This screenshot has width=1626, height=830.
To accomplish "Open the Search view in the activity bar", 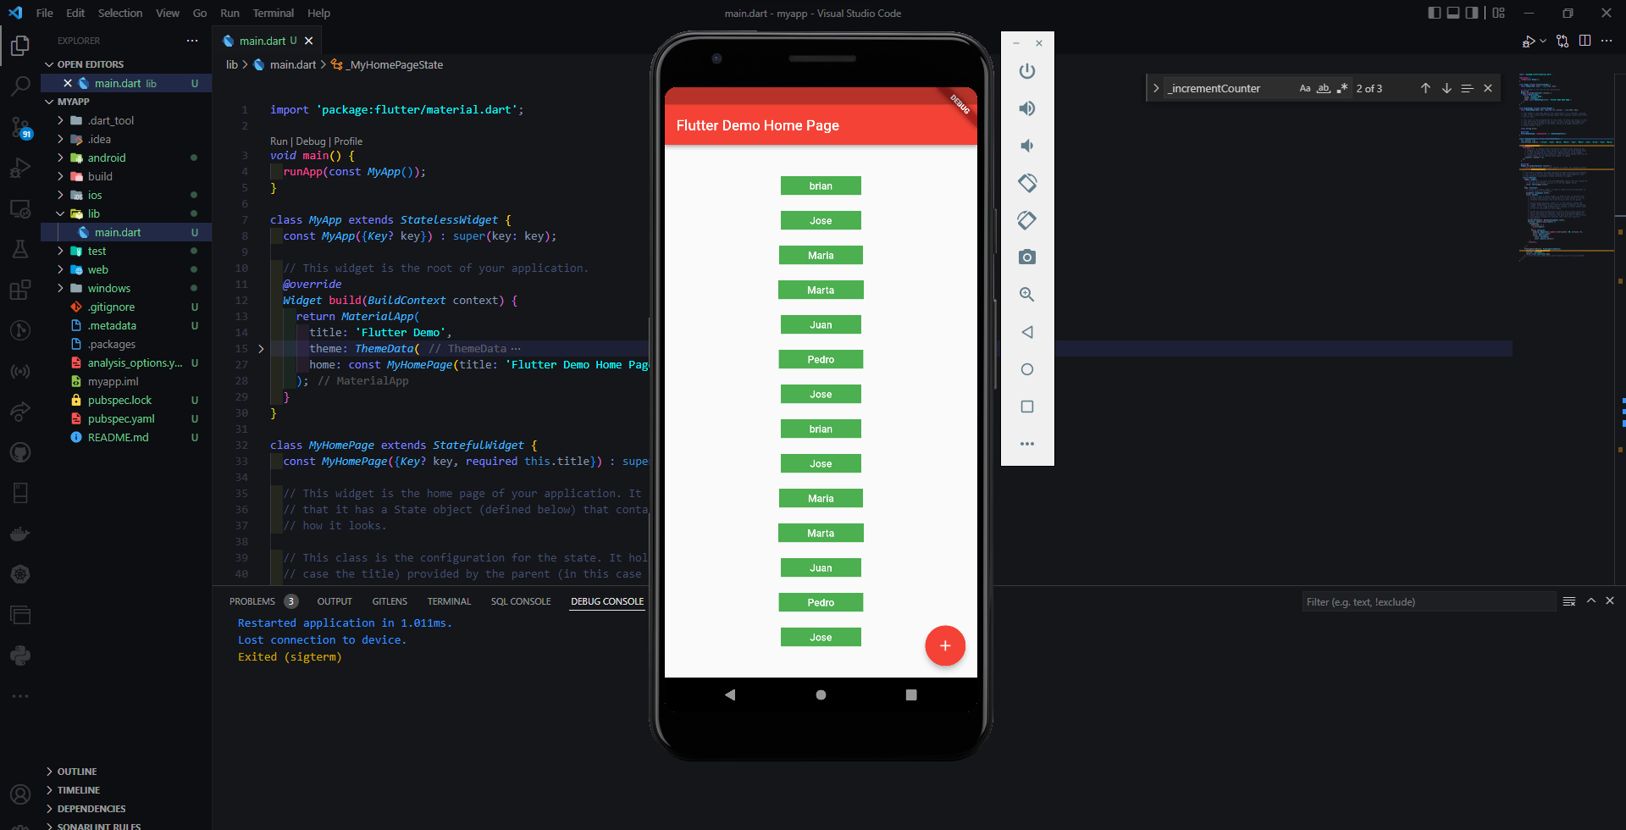I will [20, 86].
